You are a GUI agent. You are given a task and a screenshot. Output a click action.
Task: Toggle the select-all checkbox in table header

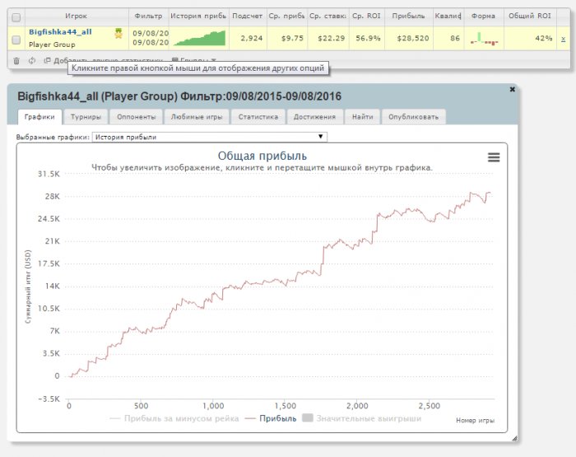[x=16, y=16]
